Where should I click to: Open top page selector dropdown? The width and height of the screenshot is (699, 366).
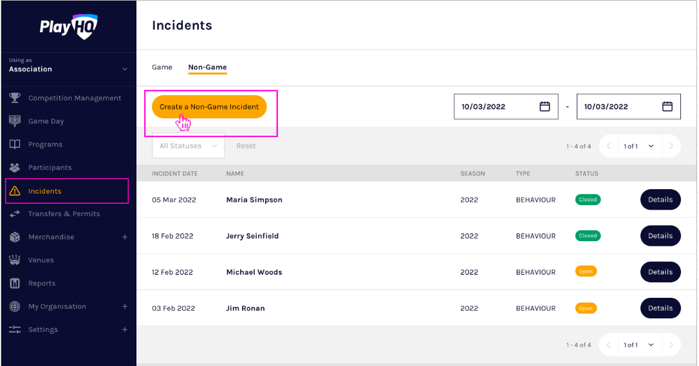click(x=638, y=147)
